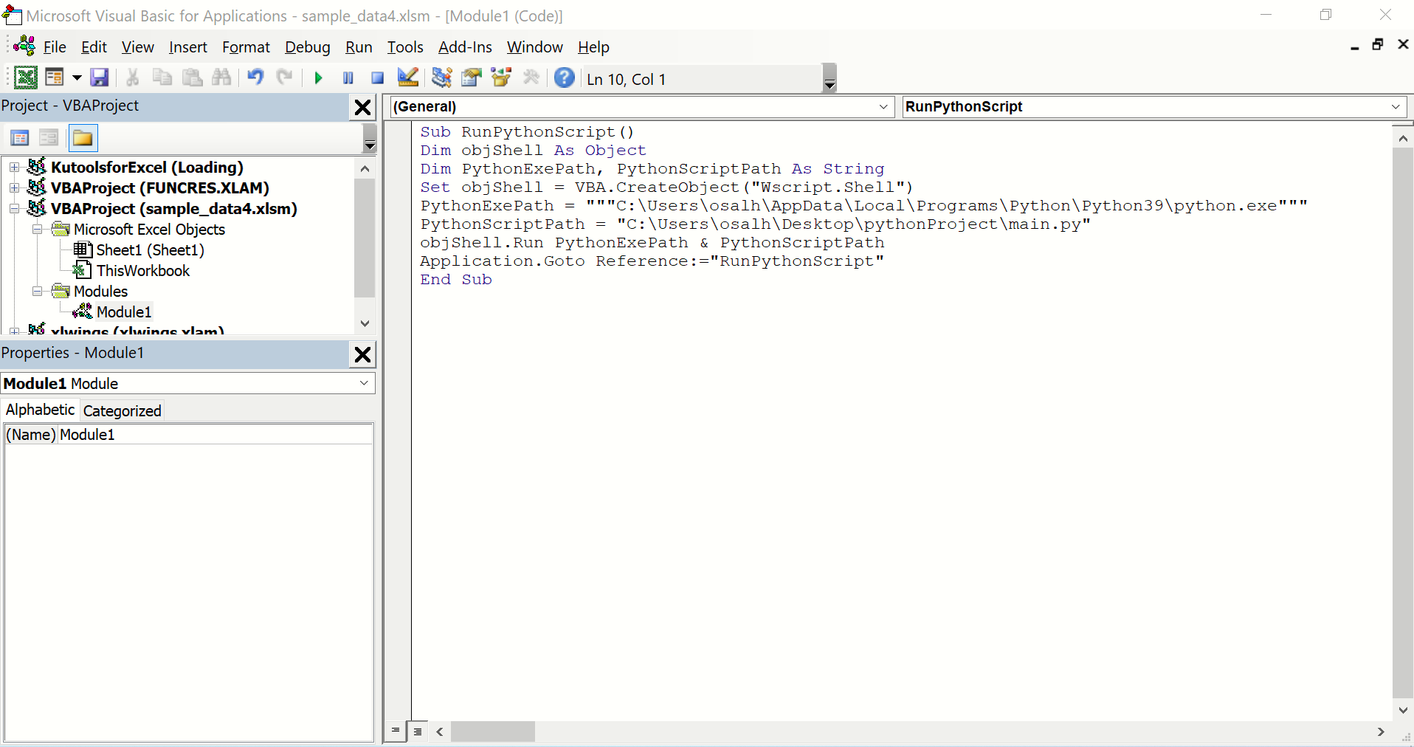Expand the KutoolsforExcel project node
This screenshot has width=1414, height=747.
(14, 168)
